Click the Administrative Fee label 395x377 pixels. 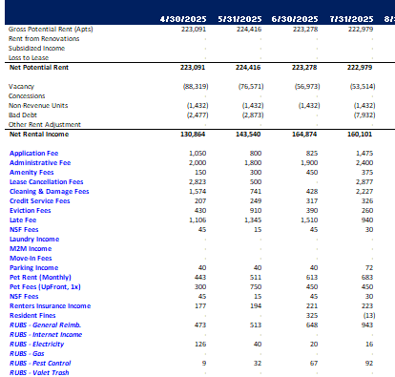pyautogui.click(x=40, y=163)
